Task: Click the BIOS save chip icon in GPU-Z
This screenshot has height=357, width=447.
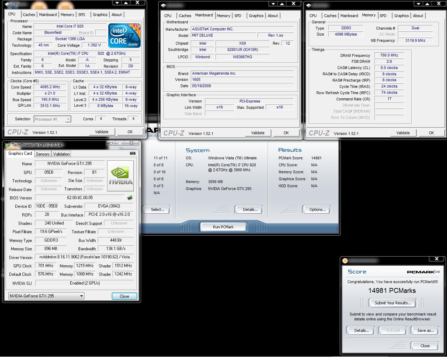Action: pos(130,198)
